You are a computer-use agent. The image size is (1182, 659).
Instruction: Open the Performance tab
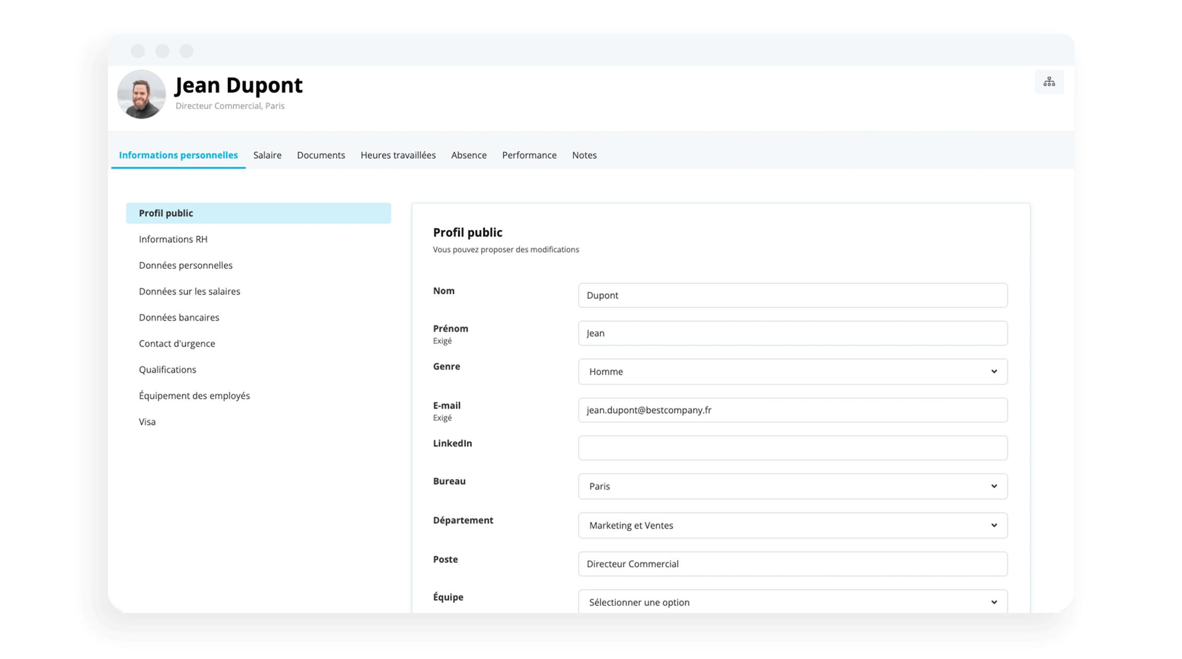(x=529, y=155)
